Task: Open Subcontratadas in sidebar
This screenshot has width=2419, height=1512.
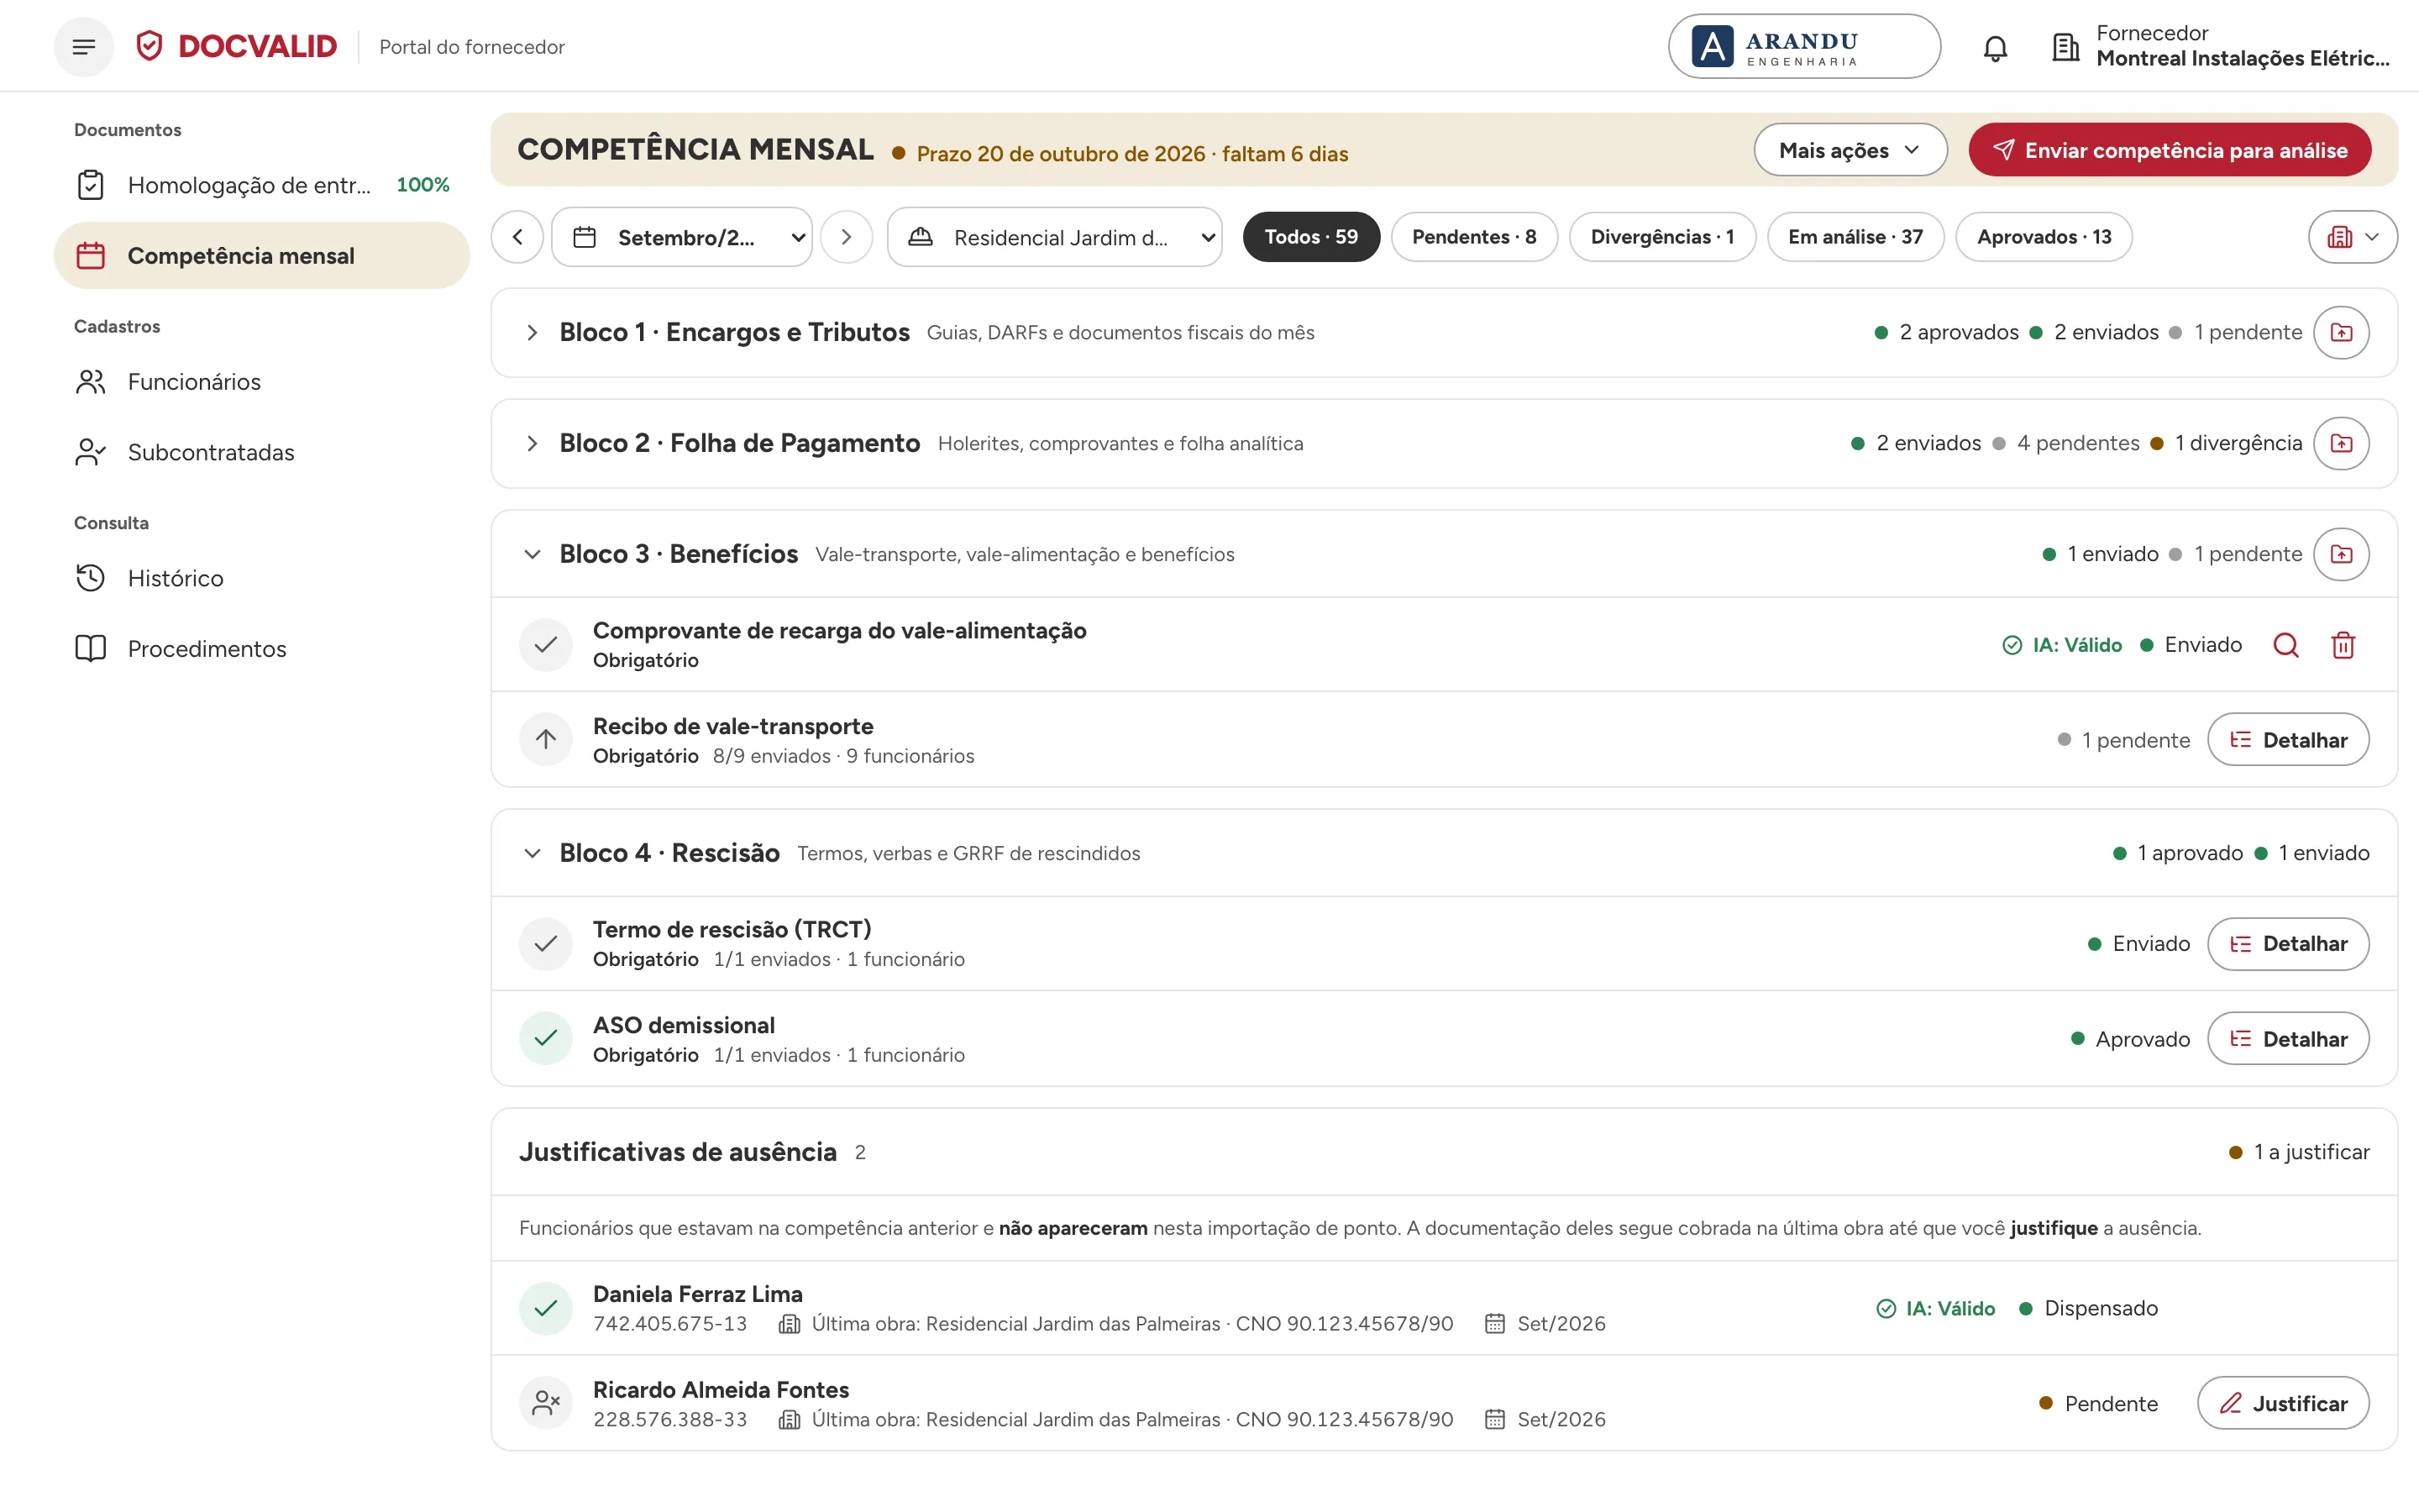Action: [262, 452]
